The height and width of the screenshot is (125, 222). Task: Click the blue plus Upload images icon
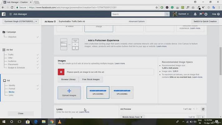[69, 91]
